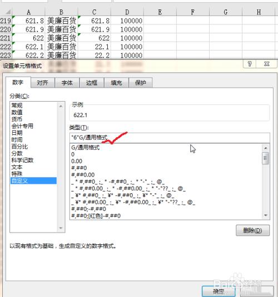
Task: Click cell C221 showing 622
Action: coord(94,38)
